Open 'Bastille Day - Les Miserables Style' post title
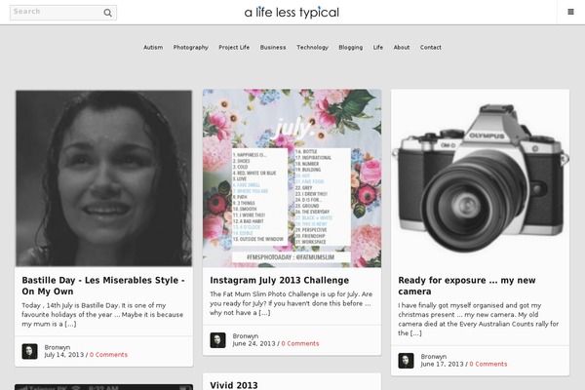Image resolution: width=585 pixels, height=390 pixels. pos(103,286)
